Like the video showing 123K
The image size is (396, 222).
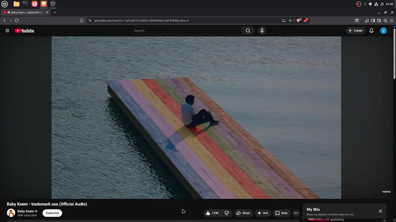click(212, 213)
